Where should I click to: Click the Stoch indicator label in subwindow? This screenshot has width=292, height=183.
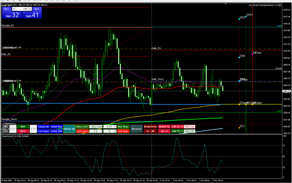[15, 136]
